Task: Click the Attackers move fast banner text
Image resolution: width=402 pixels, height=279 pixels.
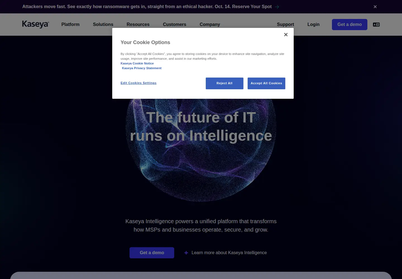Action: (x=147, y=7)
